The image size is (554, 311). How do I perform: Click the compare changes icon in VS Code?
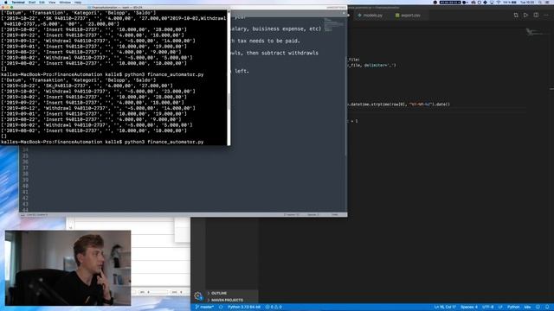(516, 16)
